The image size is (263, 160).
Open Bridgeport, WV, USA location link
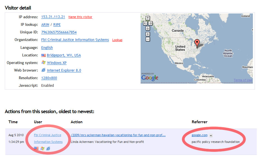pyautogui.click(x=64, y=55)
